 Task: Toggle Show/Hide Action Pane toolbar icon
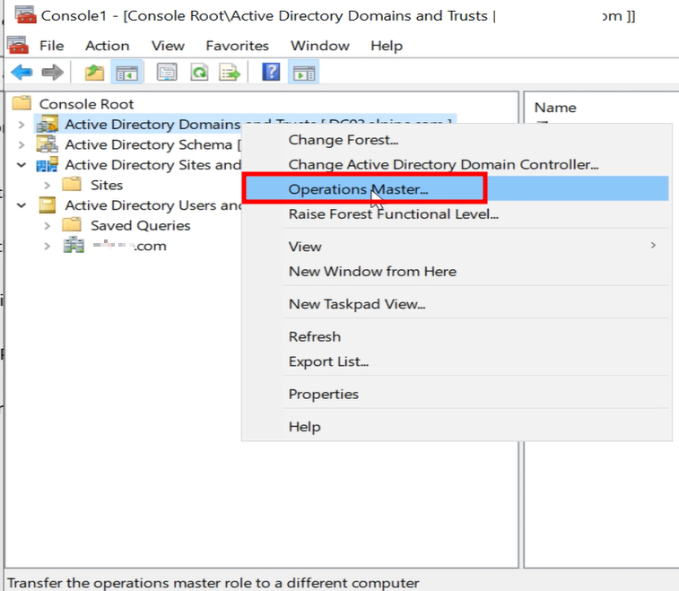tap(304, 73)
